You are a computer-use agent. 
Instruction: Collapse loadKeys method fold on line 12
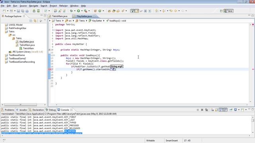point(54,55)
